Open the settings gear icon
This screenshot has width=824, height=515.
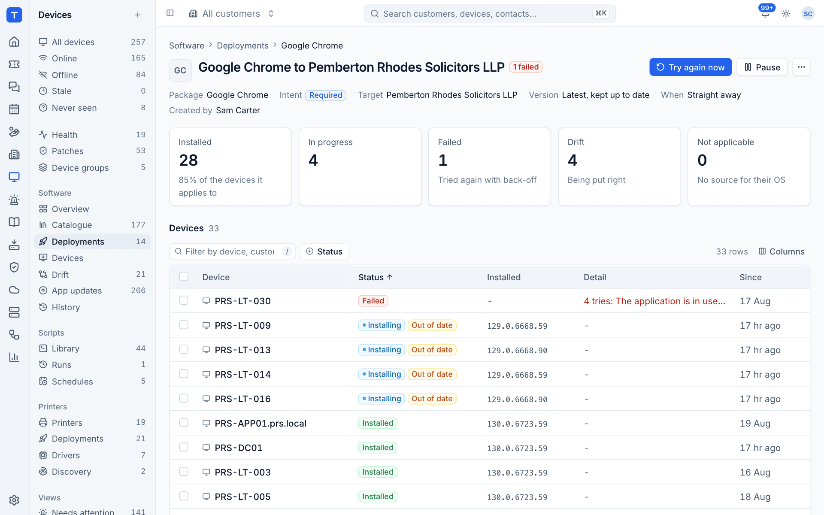coord(14,500)
